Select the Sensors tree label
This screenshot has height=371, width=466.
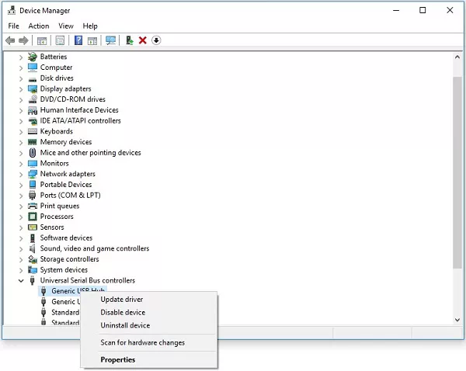(x=52, y=227)
